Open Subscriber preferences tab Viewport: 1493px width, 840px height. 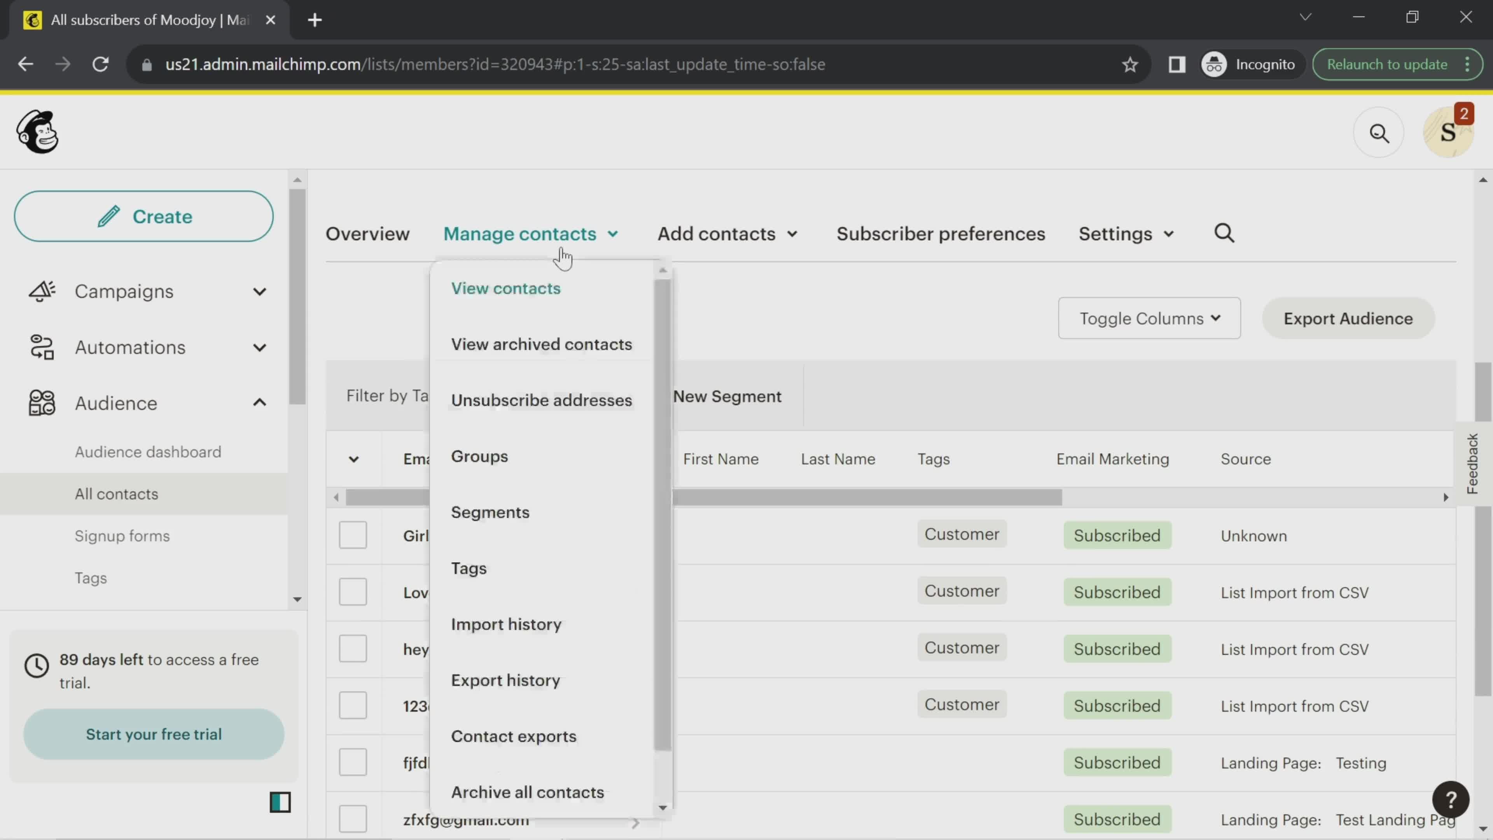coord(940,234)
